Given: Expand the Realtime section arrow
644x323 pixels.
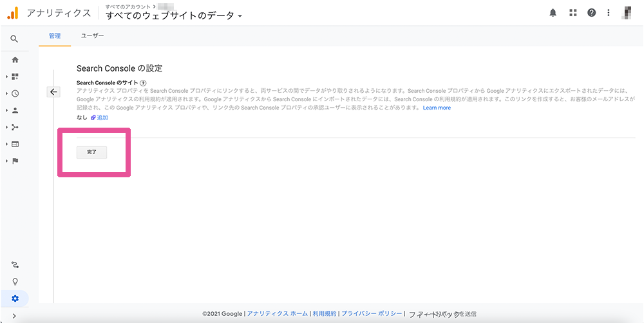Looking at the screenshot, I should click(7, 93).
